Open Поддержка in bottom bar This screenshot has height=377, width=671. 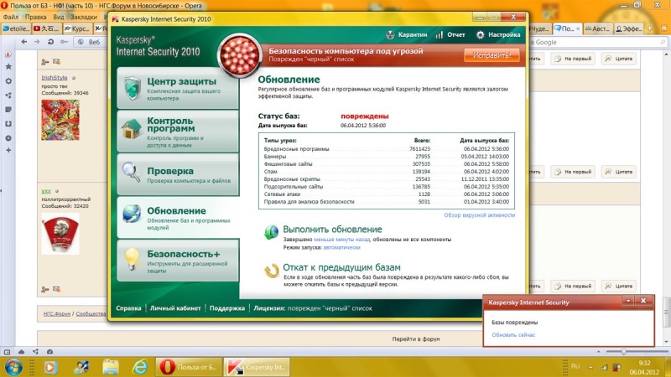point(227,308)
